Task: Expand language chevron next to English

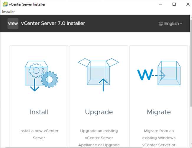Action: (181, 24)
